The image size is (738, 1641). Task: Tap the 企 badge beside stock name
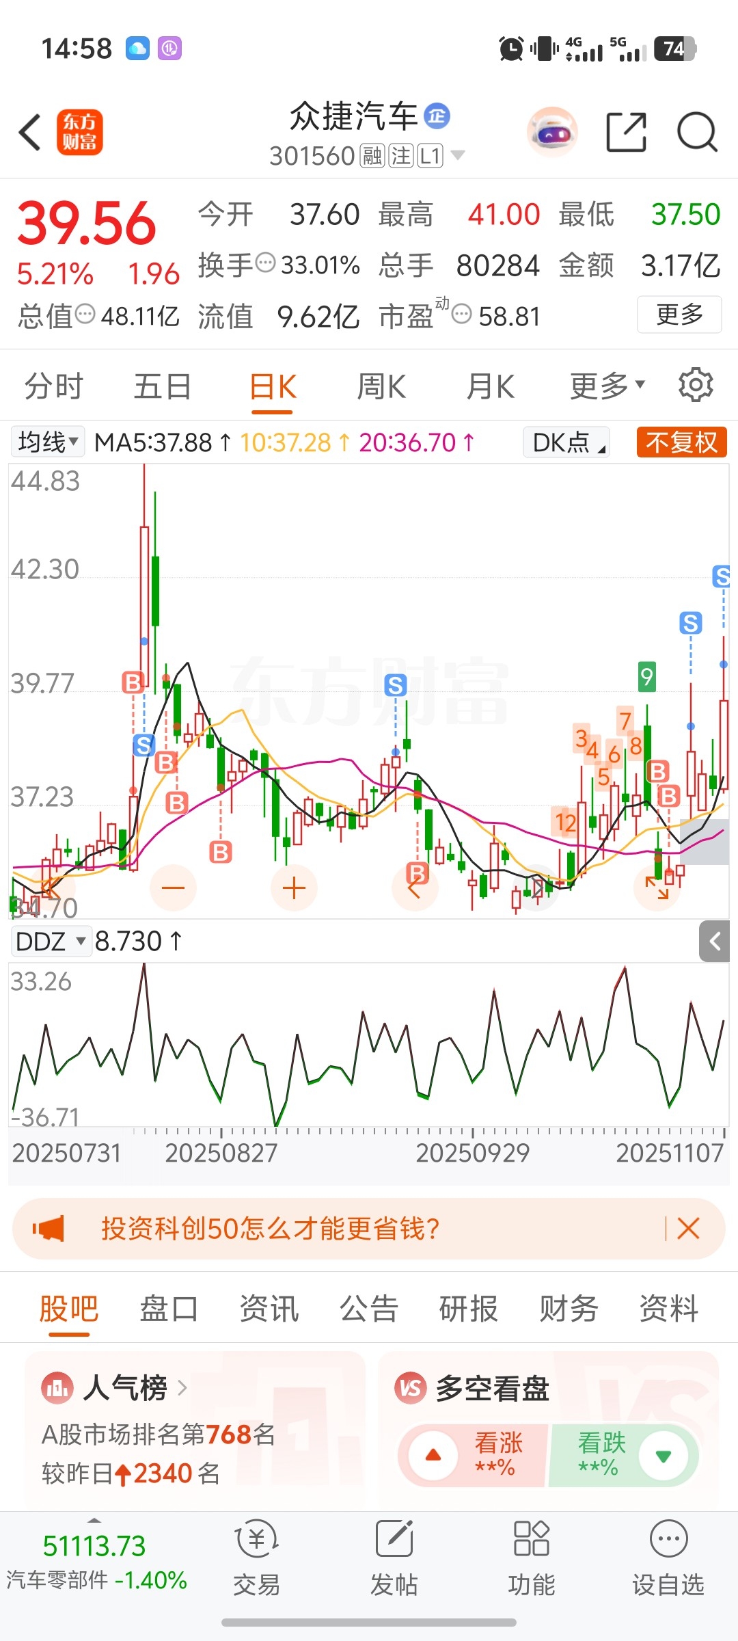click(x=437, y=116)
